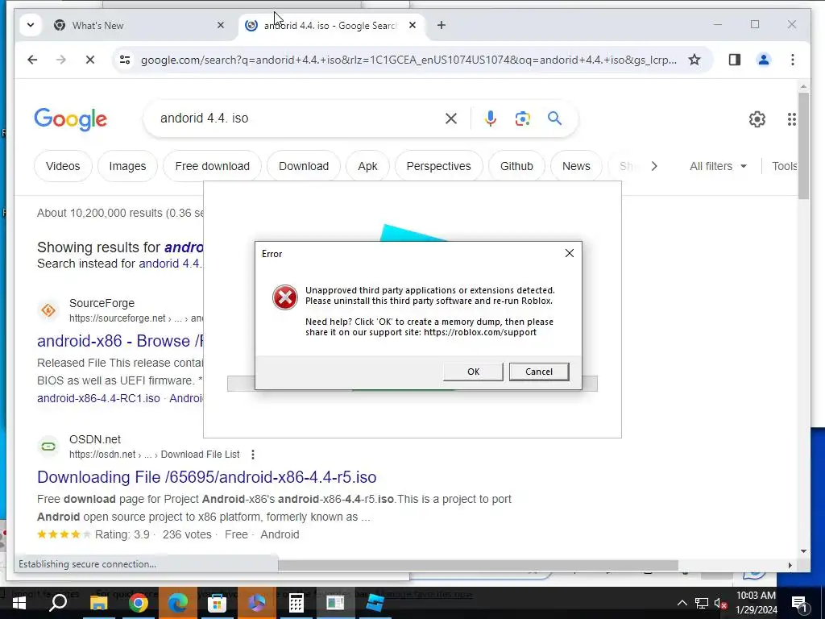This screenshot has width=825, height=619.
Task: Open android-x86-4.4-RC1.iso sitelink
Action: click(98, 398)
